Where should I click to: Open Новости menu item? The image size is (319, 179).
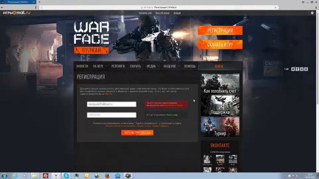pyautogui.click(x=82, y=66)
